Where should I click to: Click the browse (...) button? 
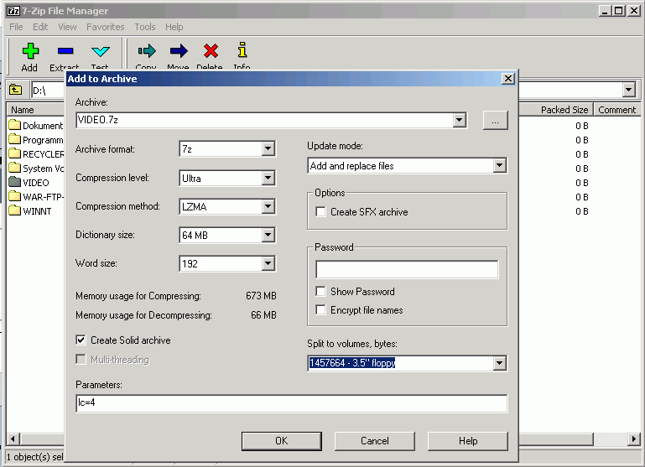[x=495, y=121]
